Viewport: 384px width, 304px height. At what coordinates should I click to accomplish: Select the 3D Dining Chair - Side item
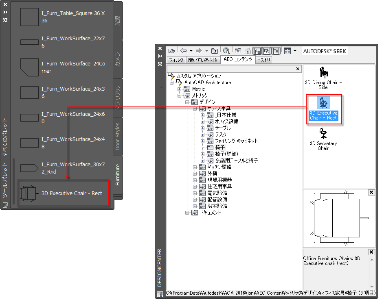(x=323, y=78)
